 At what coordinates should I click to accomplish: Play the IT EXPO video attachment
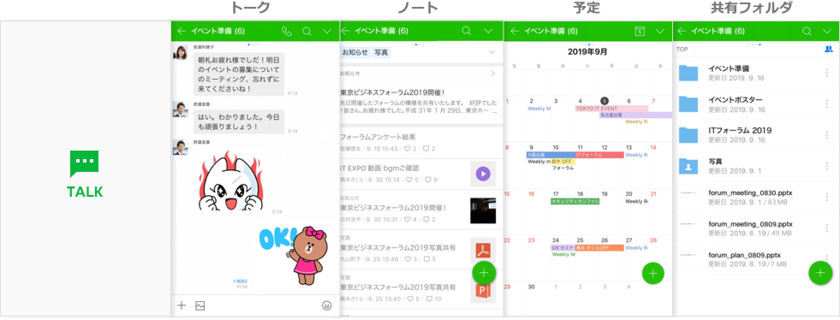click(483, 174)
